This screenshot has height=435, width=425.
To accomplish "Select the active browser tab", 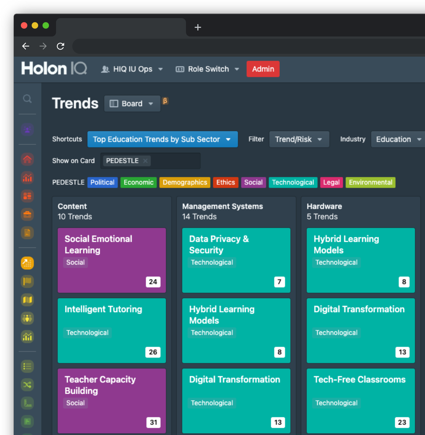I will click(121, 27).
